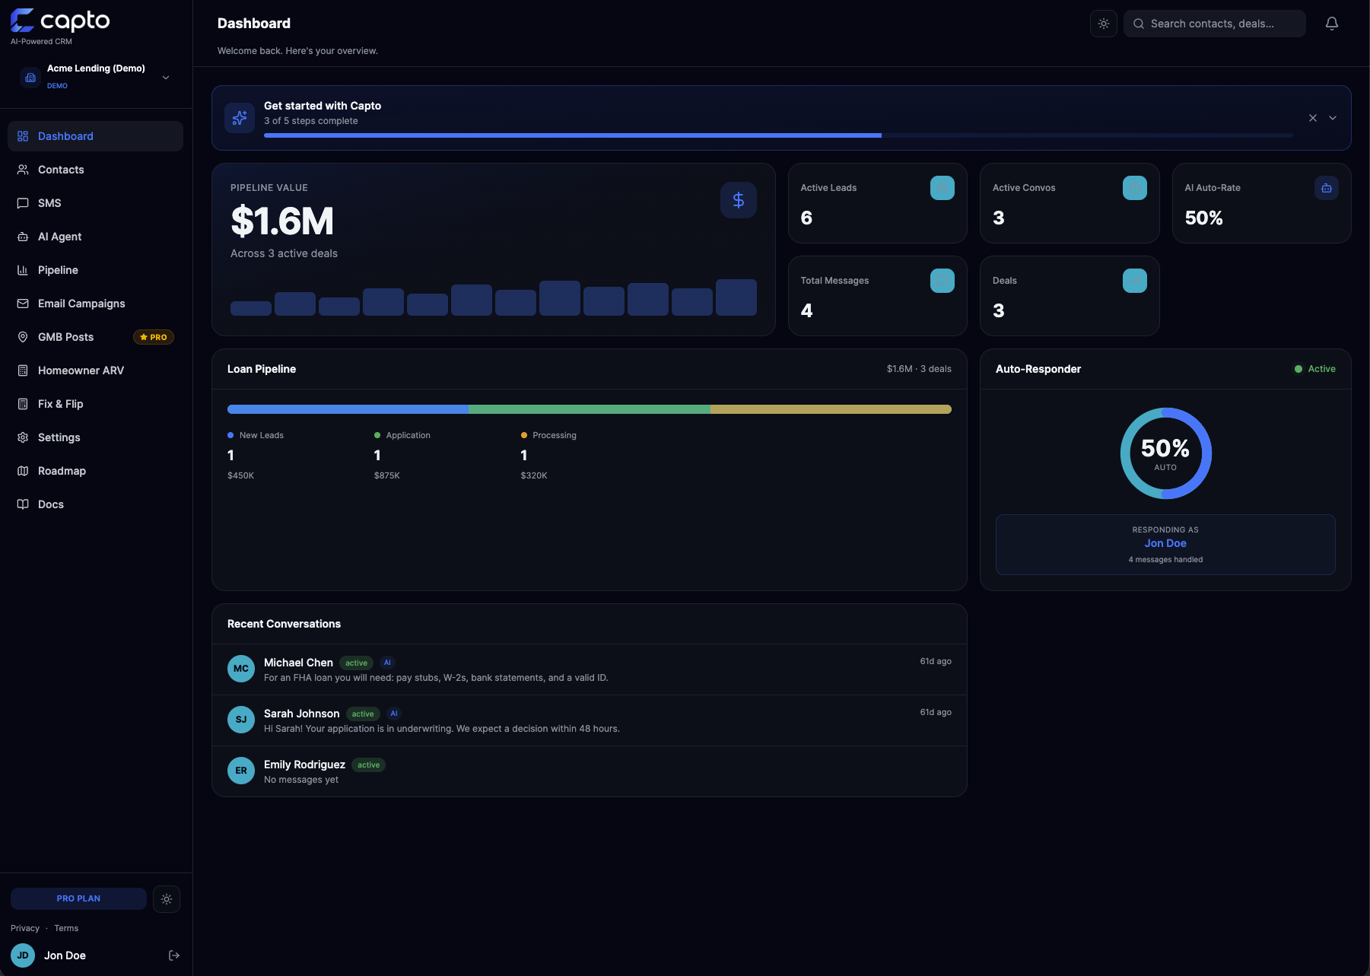The width and height of the screenshot is (1370, 976).
Task: Click the Total Messages card icon
Action: (x=942, y=281)
